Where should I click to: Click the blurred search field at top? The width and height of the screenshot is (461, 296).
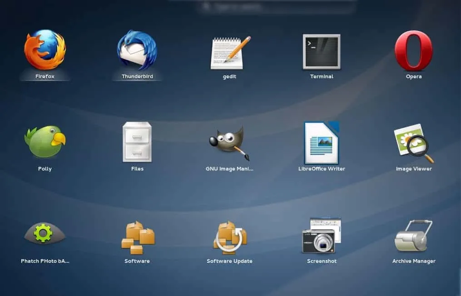(x=263, y=6)
